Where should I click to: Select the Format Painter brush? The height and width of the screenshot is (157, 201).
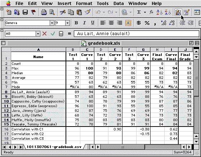tap(88, 12)
